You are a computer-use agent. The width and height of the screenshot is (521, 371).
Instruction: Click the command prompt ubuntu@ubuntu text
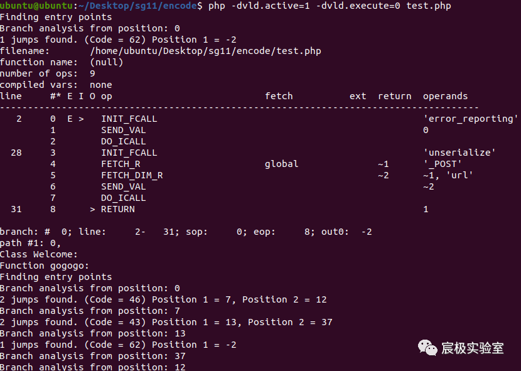(36, 6)
